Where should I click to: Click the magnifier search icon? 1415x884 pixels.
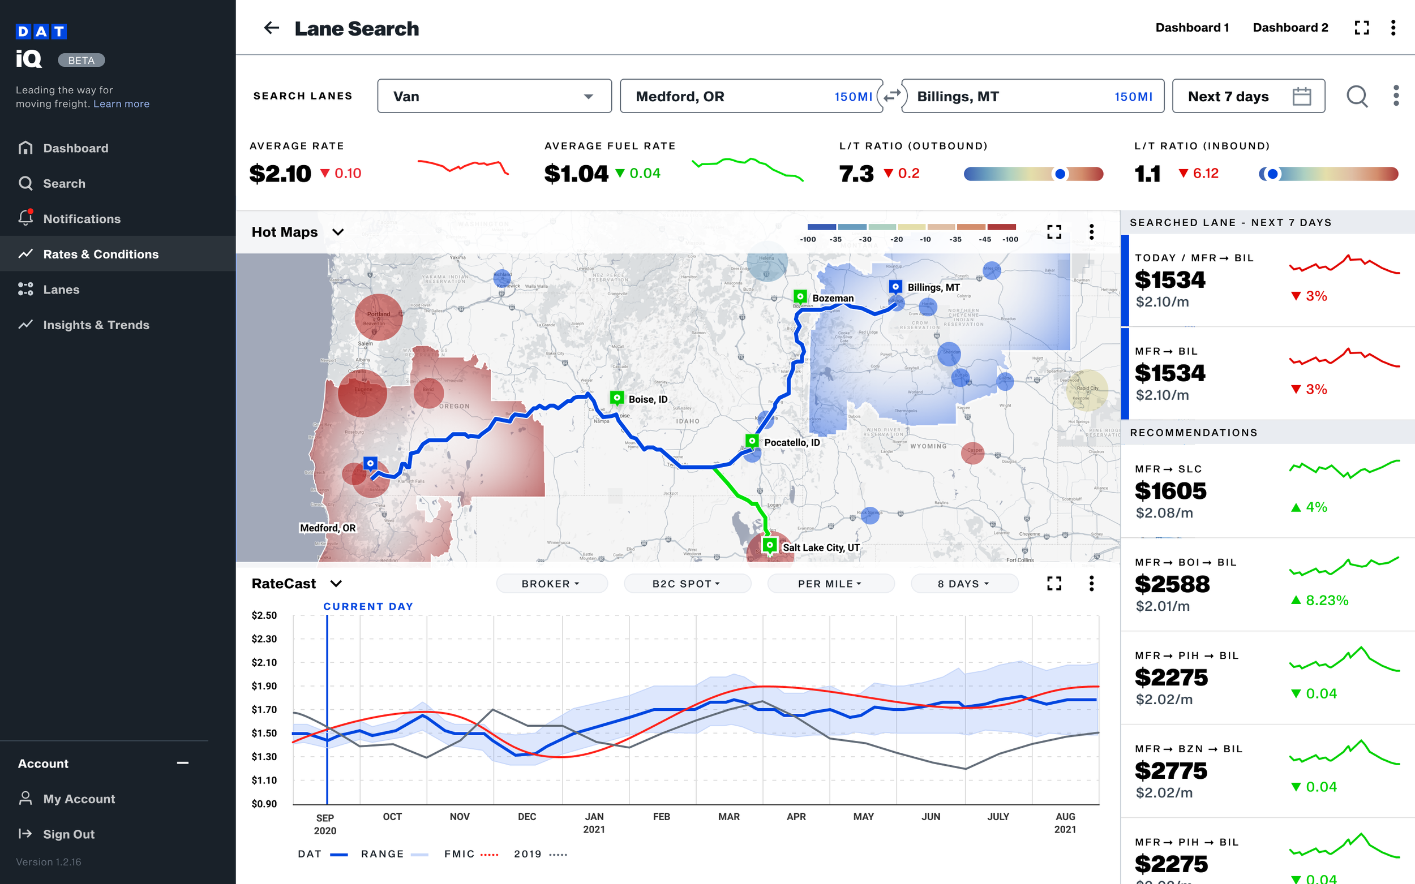(x=1357, y=97)
